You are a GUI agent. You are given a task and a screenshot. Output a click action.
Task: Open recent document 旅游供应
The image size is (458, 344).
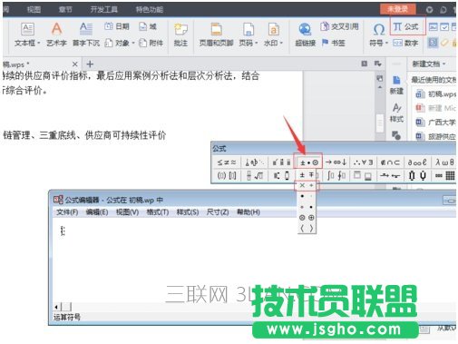(x=435, y=136)
